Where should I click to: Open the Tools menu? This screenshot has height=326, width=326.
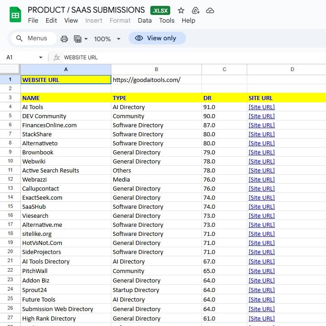click(x=167, y=20)
